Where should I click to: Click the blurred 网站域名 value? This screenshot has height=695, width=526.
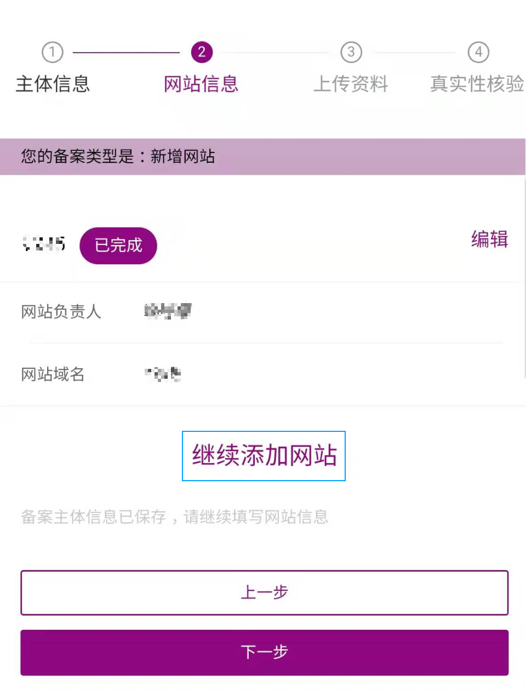click(163, 374)
